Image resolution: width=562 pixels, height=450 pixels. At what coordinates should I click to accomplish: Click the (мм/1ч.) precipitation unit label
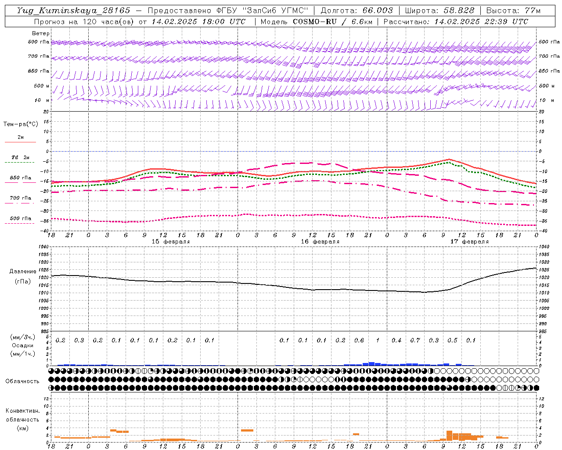click(x=22, y=354)
